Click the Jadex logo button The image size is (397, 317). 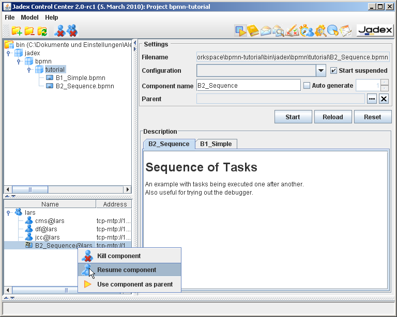tap(375, 30)
